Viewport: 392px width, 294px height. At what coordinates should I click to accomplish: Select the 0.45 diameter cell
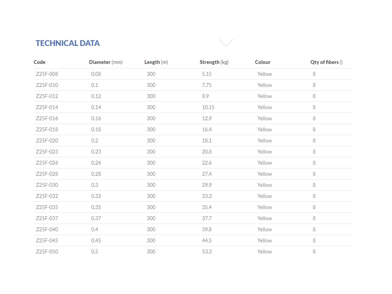tap(96, 240)
